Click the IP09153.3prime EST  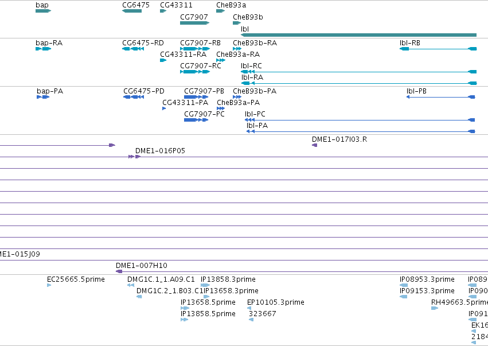[403, 297]
